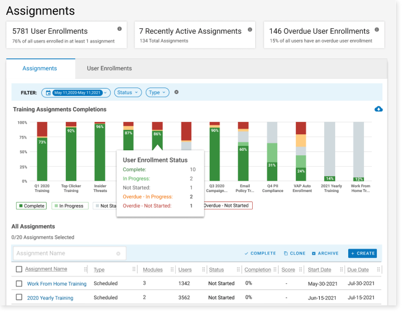Click the Jul-30-2021 due date cell

[361, 283]
